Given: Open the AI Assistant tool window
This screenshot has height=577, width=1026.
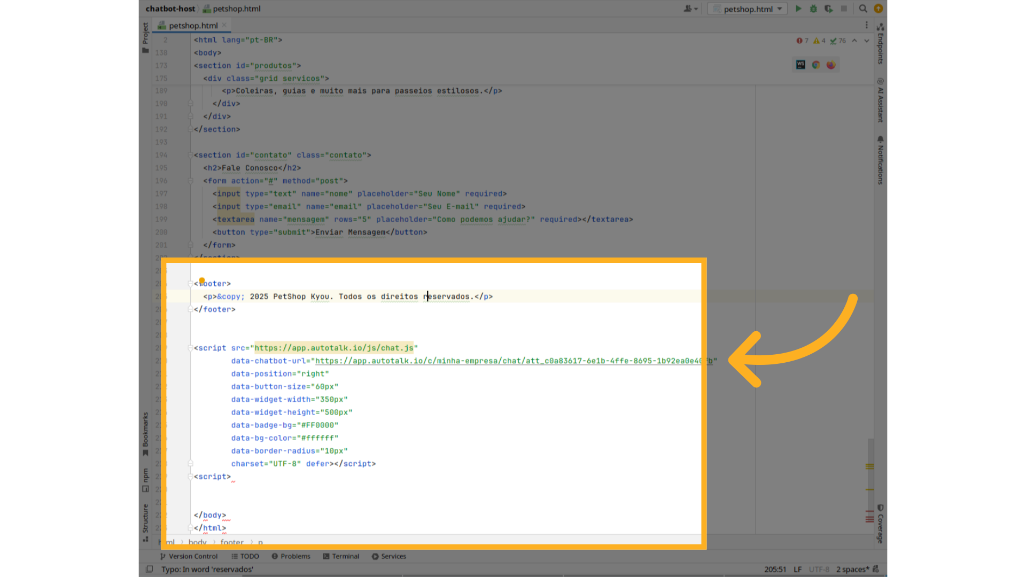Looking at the screenshot, I should [880, 100].
